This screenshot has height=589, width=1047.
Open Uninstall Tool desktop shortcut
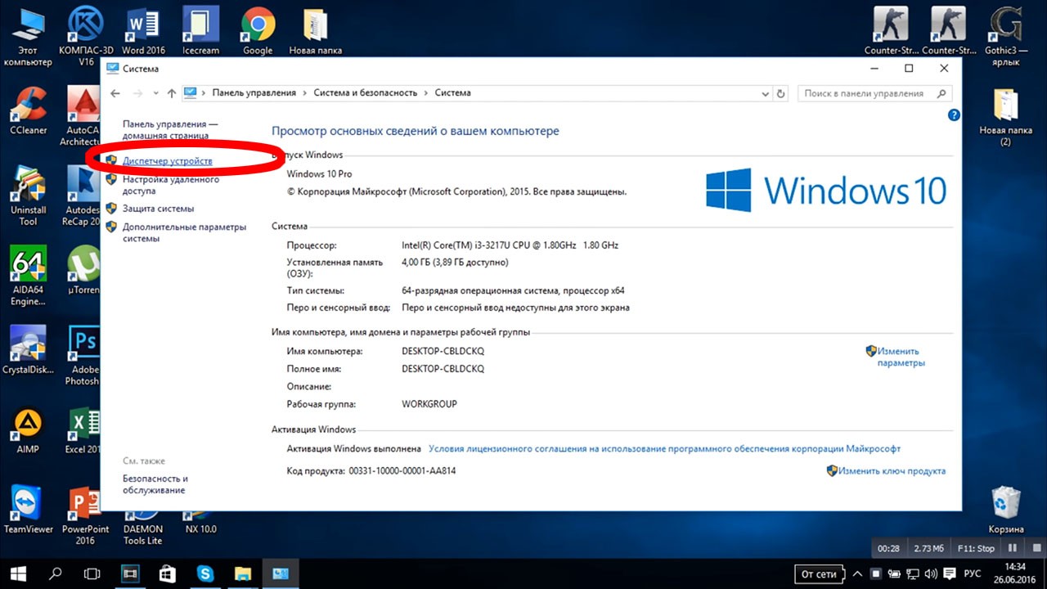click(29, 196)
